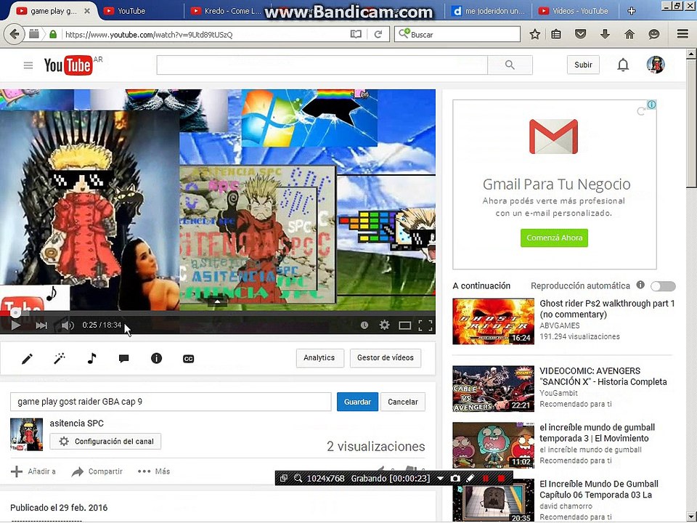Open the player settings gear
This screenshot has width=697, height=523.
click(385, 325)
